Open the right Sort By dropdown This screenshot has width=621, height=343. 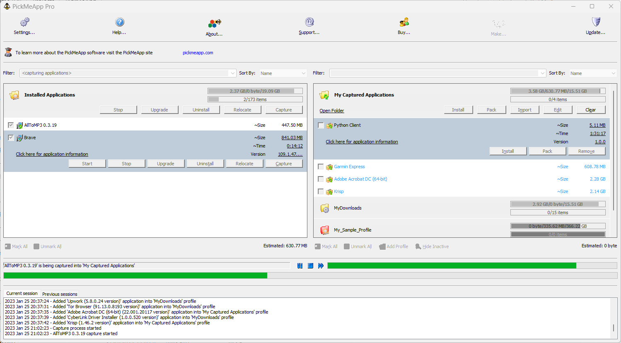593,73
